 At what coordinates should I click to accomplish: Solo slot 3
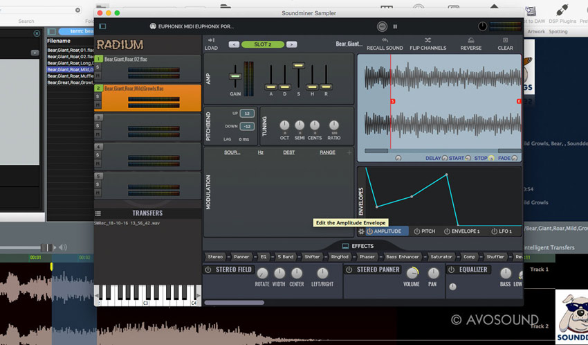pos(98,126)
